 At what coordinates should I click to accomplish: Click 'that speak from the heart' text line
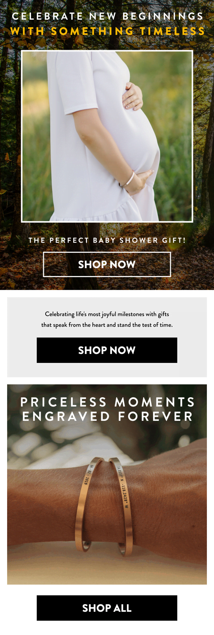107,325
